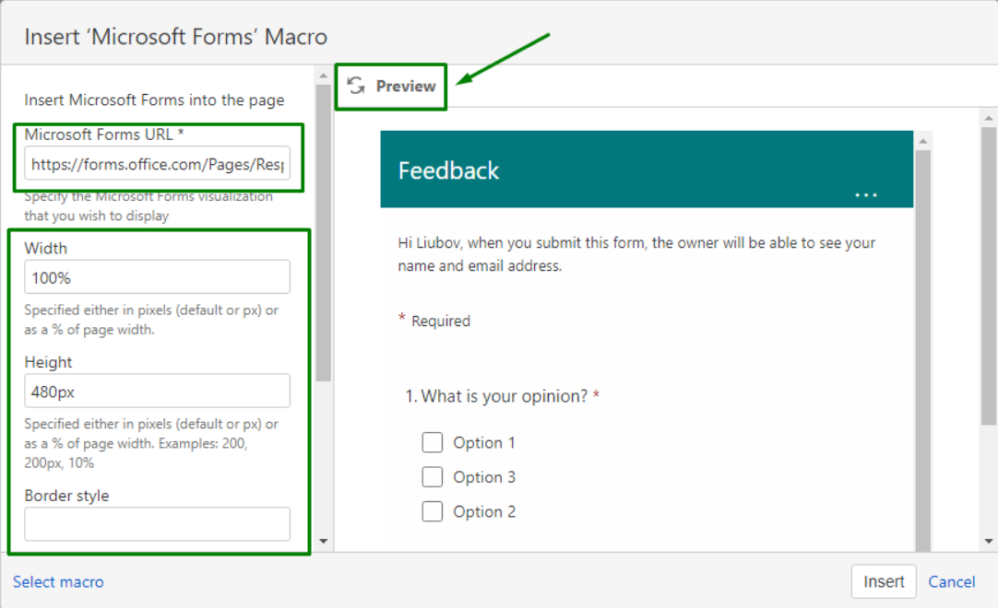Open the Select macro link
Screen dimensions: 998x608
[x=58, y=582]
